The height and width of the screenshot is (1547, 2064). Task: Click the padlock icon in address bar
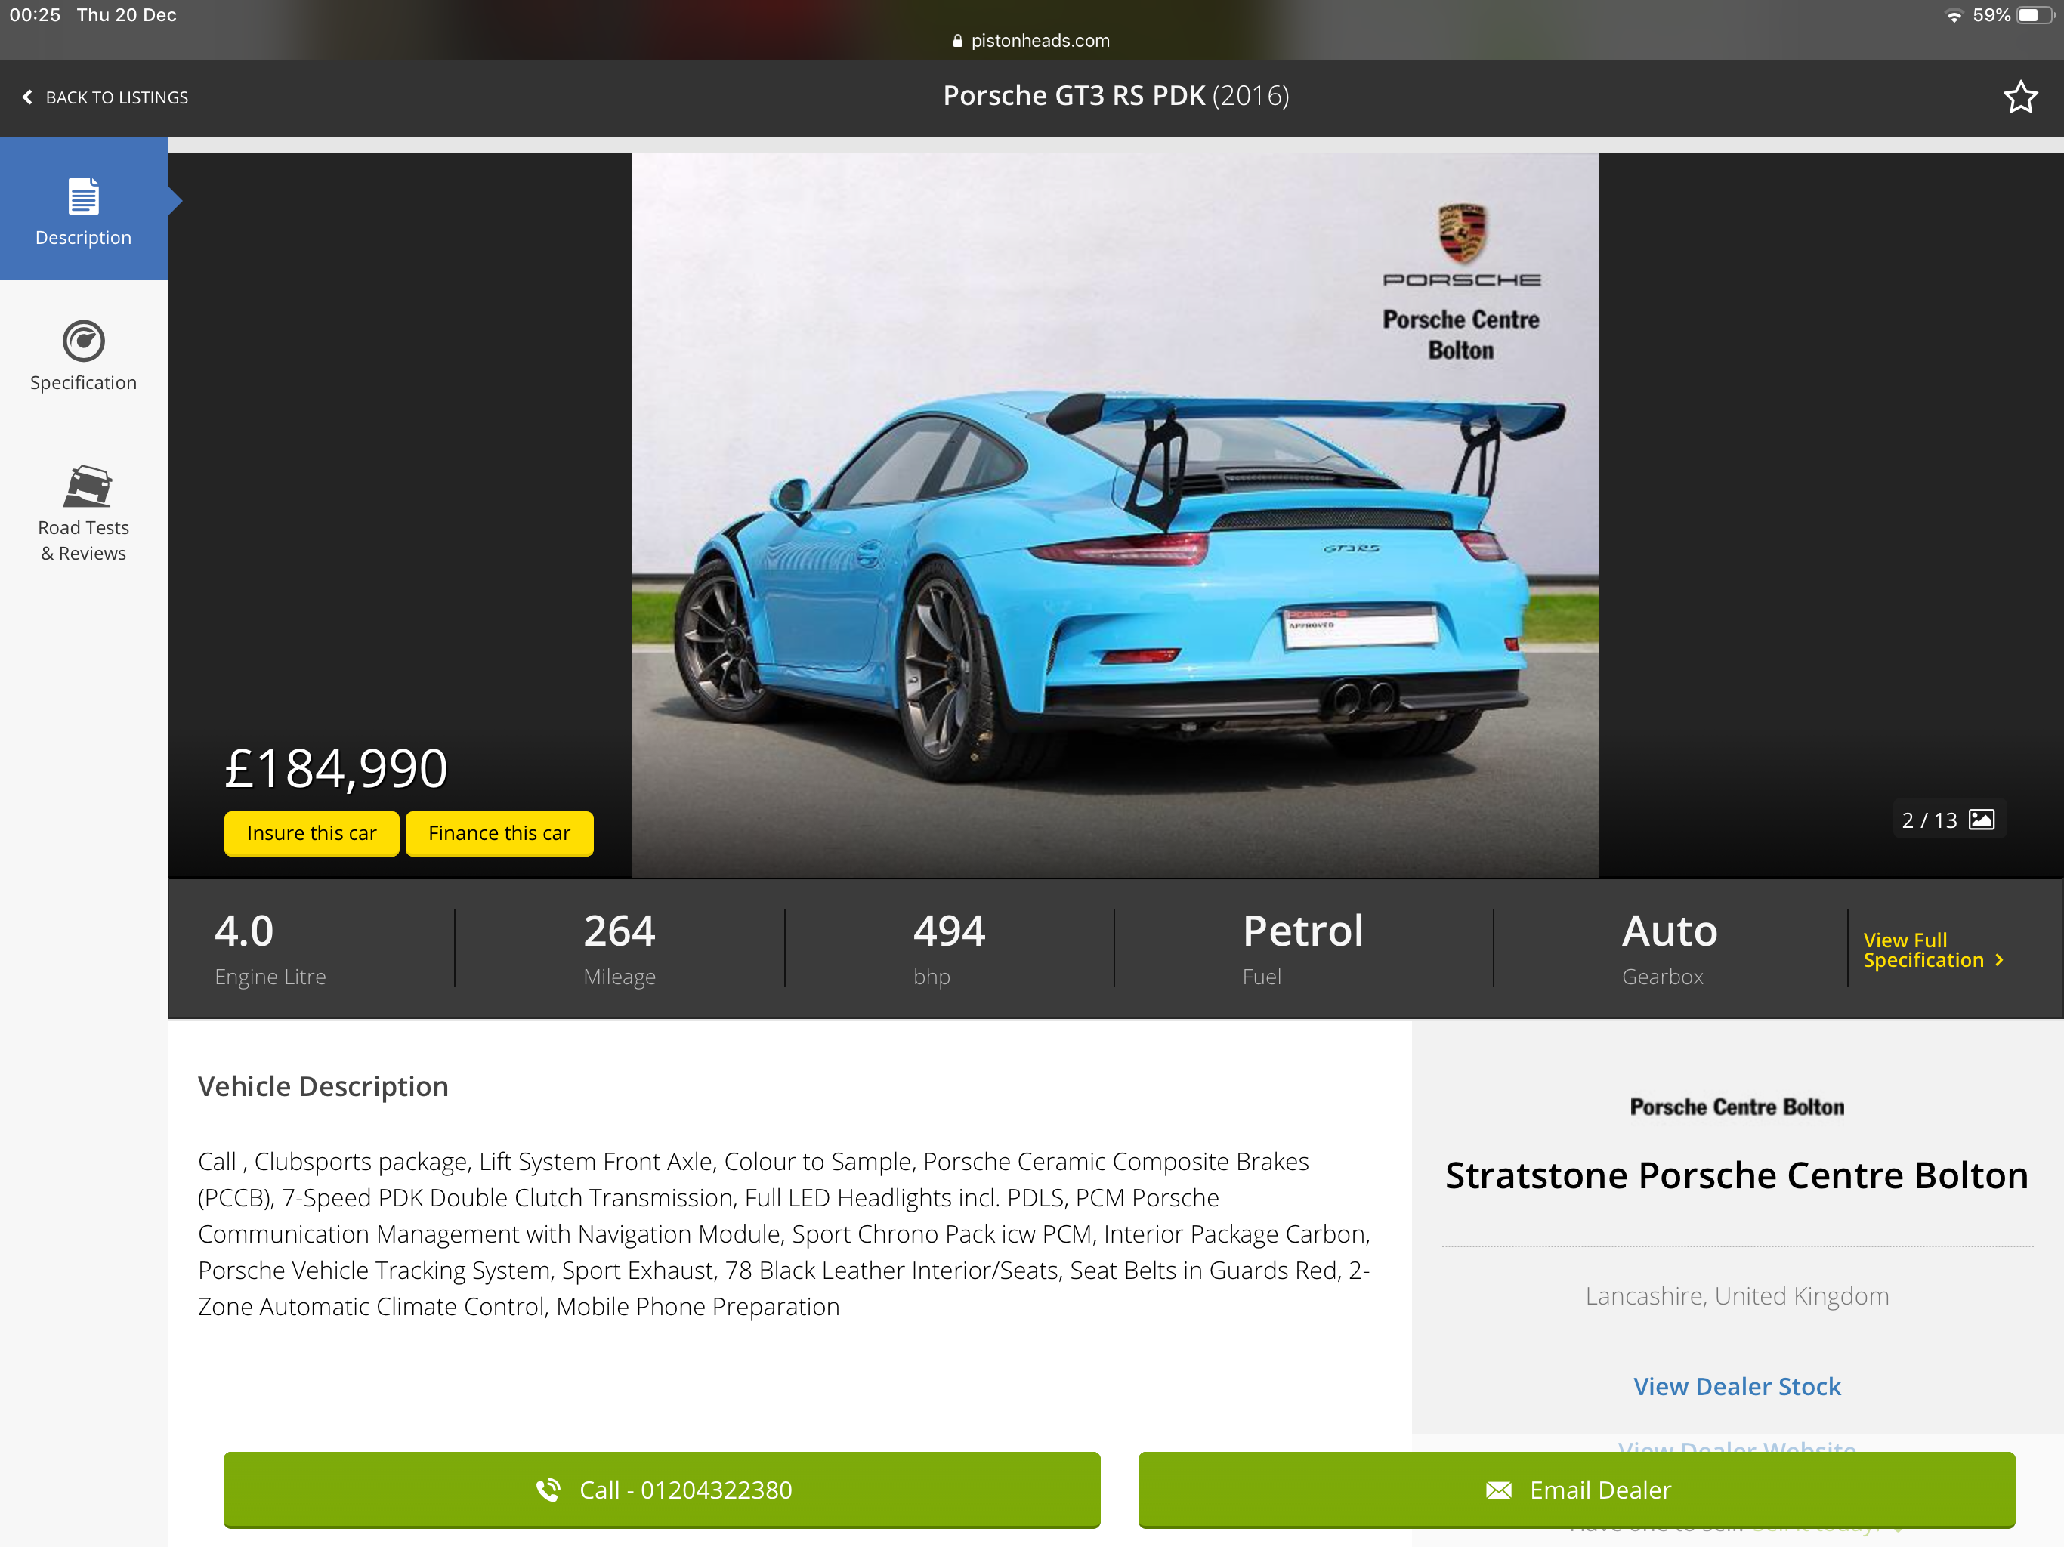point(957,41)
